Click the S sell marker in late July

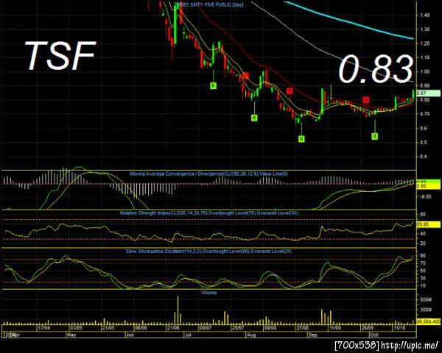tap(245, 76)
